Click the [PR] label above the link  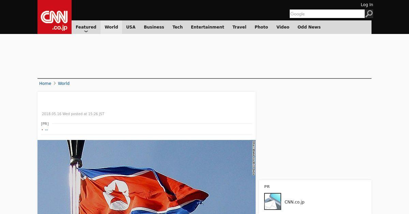pyautogui.click(x=45, y=124)
